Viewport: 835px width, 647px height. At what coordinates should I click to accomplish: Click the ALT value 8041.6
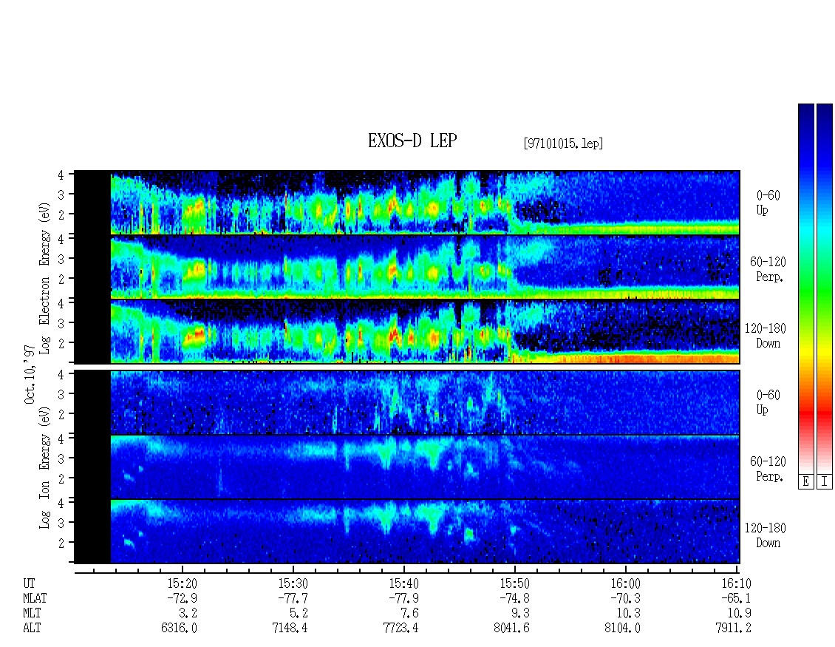pyautogui.click(x=511, y=629)
